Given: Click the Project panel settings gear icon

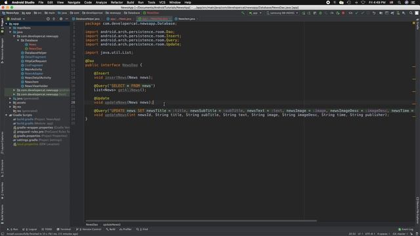Looking at the screenshot, I should [61, 19].
